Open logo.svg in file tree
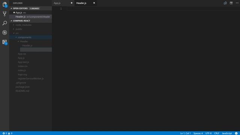Image resolution: width=240 pixels, height=135 pixels. click(31, 74)
